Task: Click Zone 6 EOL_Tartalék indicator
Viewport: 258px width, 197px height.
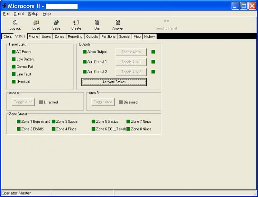Action: 94,129
